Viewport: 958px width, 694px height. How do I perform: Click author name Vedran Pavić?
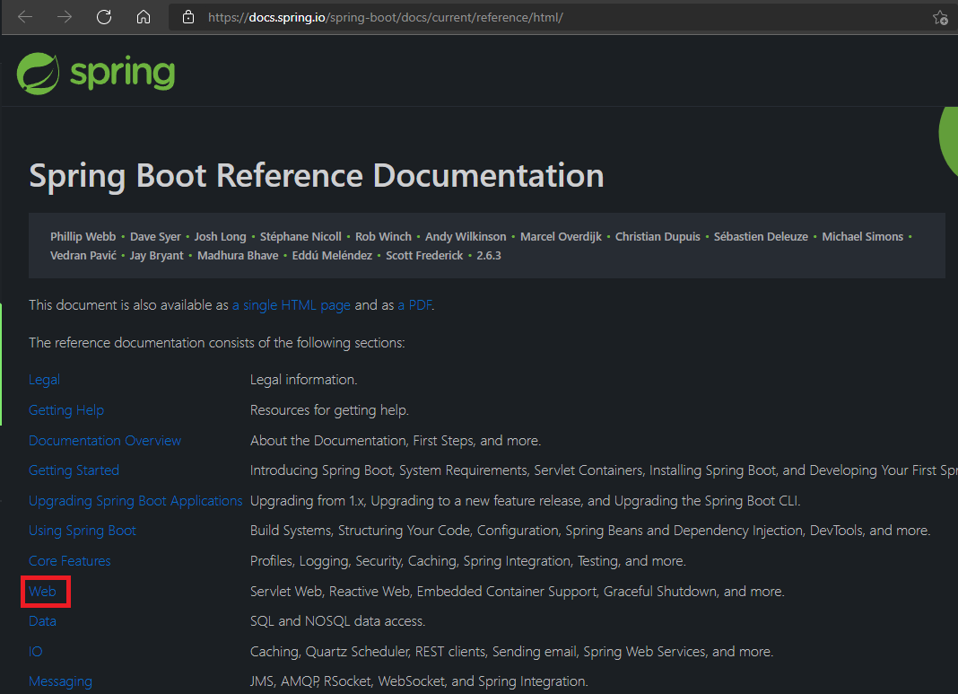coord(83,256)
